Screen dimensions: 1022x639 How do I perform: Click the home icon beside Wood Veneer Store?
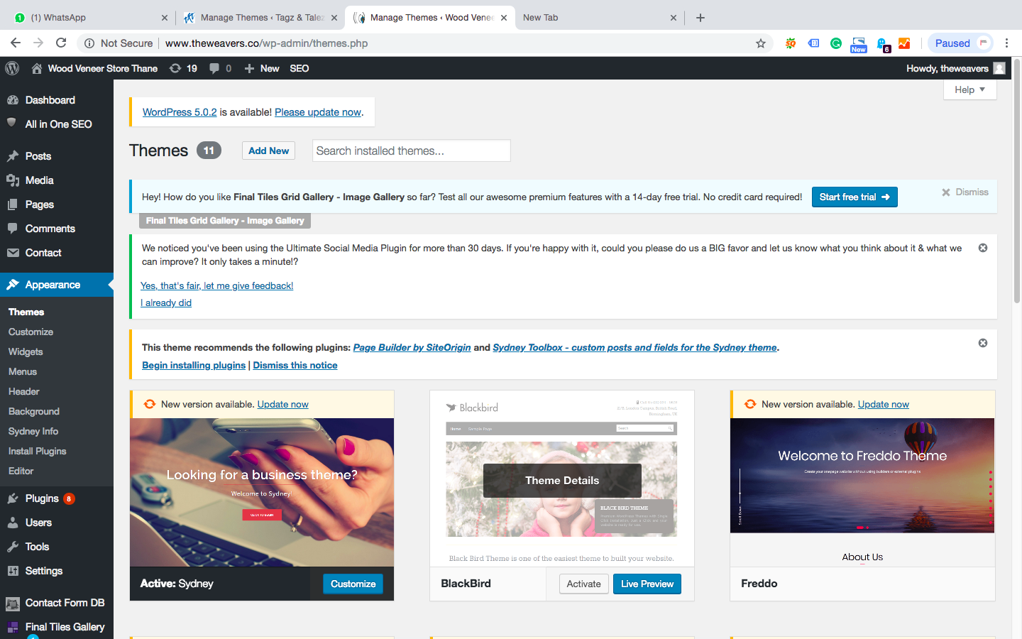point(37,68)
